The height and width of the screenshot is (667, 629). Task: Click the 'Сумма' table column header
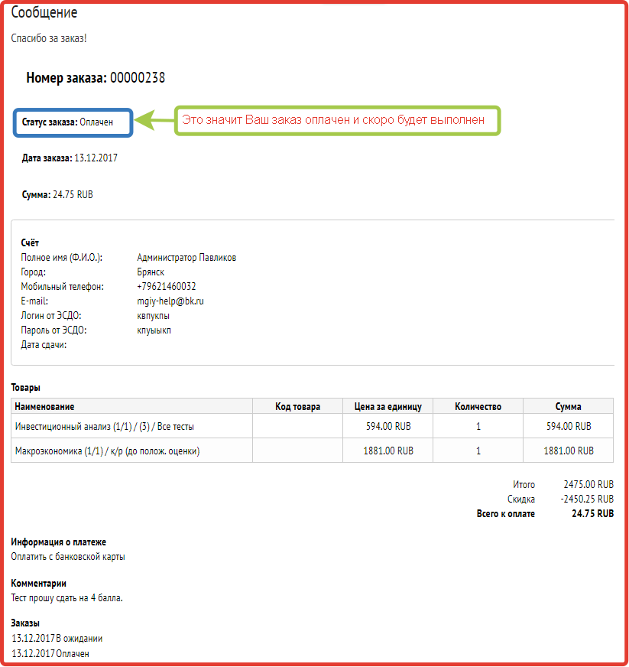568,407
